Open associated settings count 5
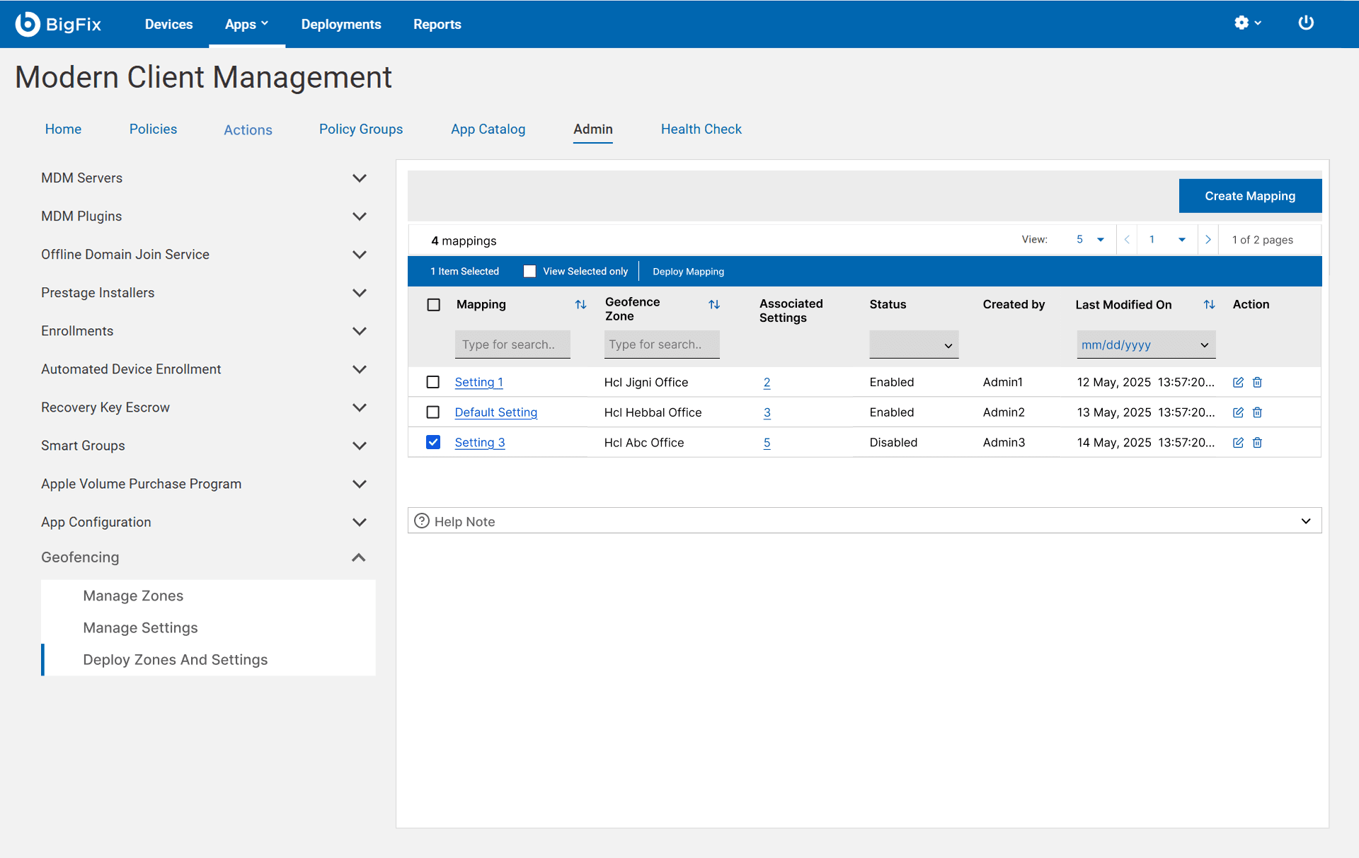Image resolution: width=1359 pixels, height=858 pixels. coord(767,443)
